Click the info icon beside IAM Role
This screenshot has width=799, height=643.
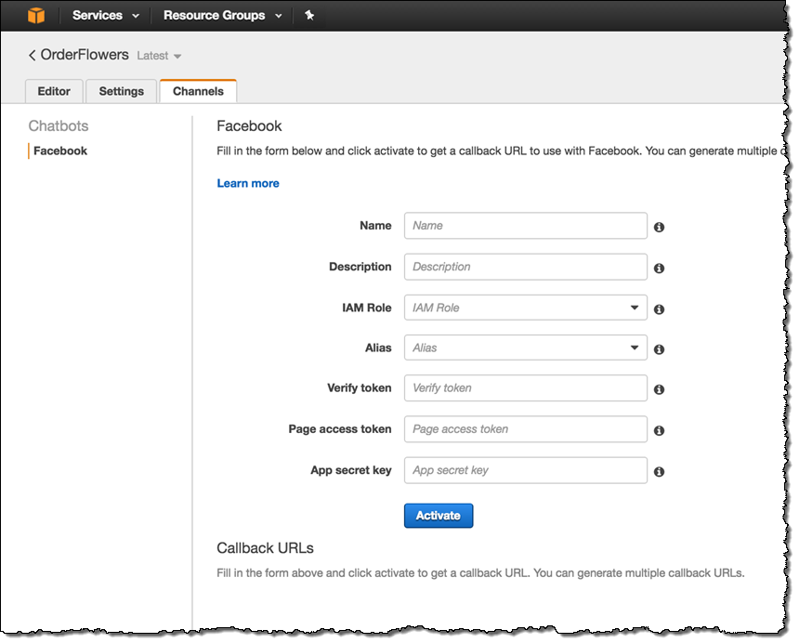click(659, 308)
